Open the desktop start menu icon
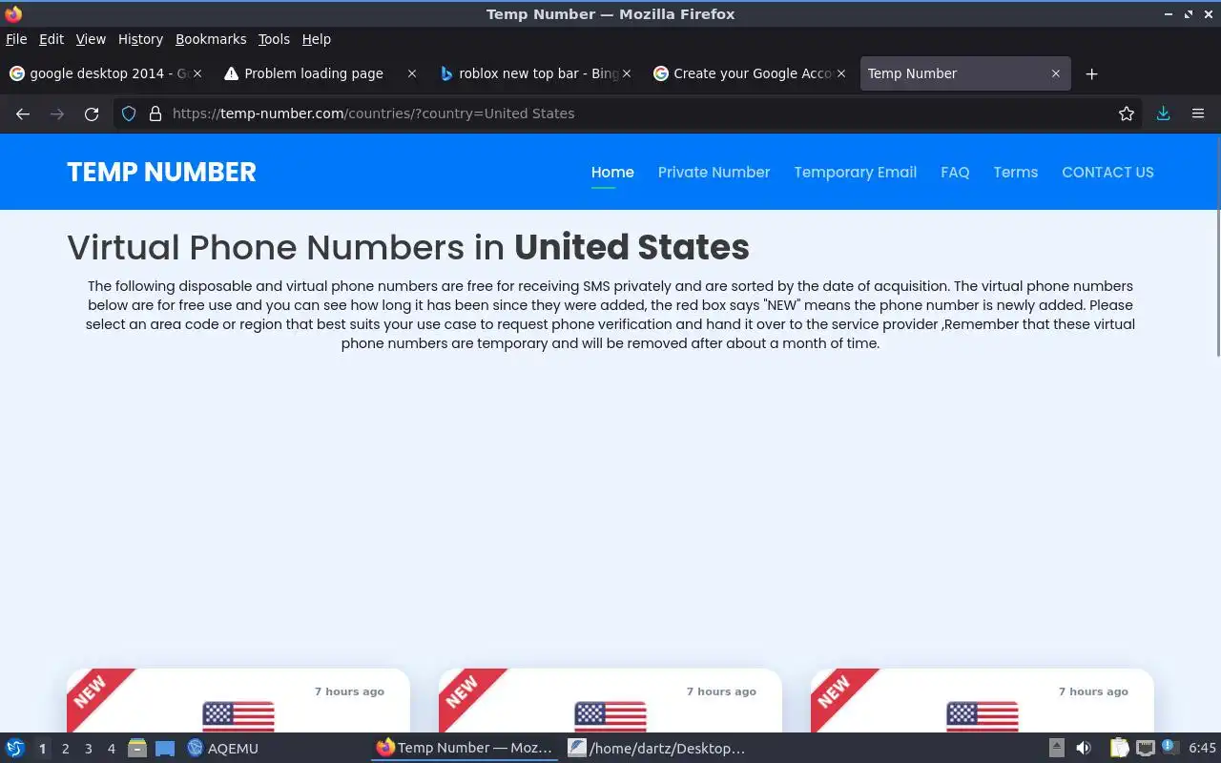 coord(14,748)
